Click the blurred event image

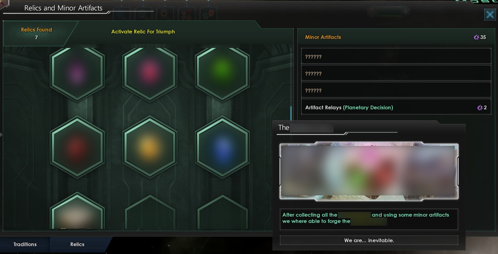[x=369, y=171]
